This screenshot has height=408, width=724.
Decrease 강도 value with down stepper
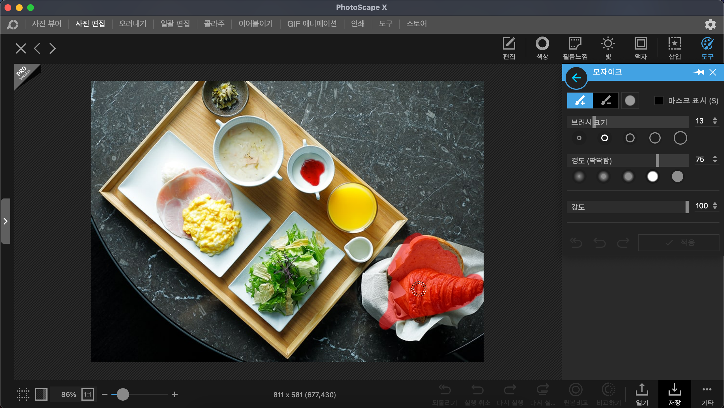(x=715, y=208)
